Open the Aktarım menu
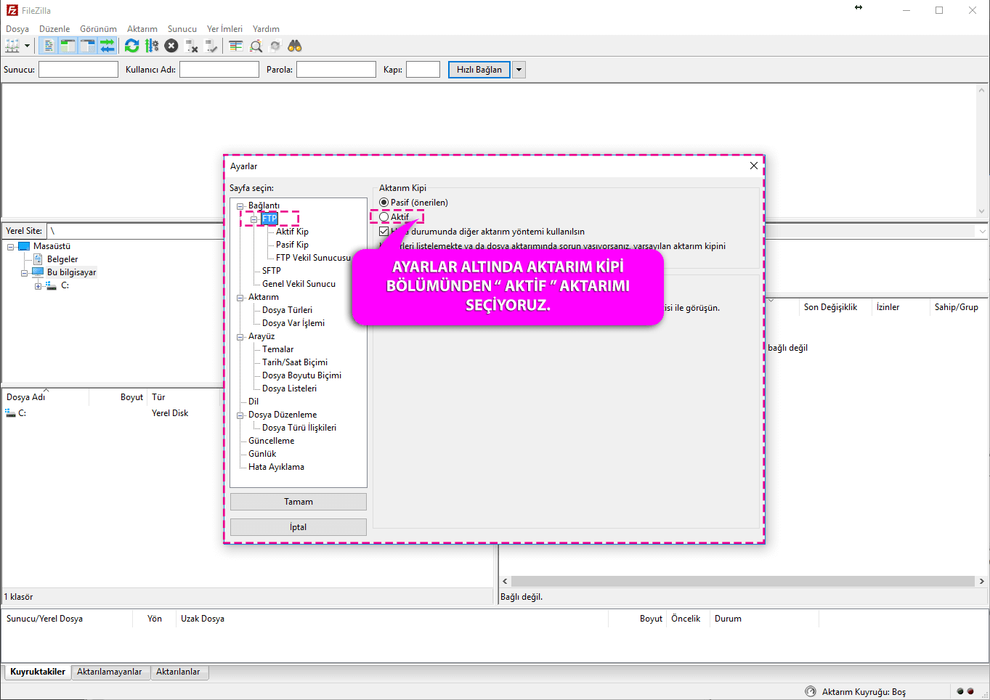The width and height of the screenshot is (990, 700). tap(142, 29)
